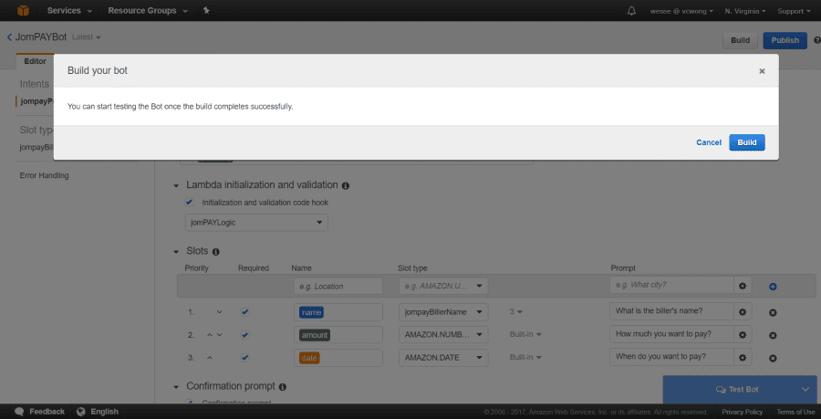Open the N. Virginia region dropdown
The height and width of the screenshot is (419, 821).
coord(745,11)
